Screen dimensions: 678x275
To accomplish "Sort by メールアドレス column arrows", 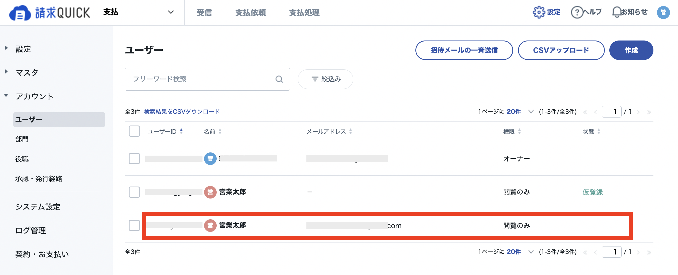I will (x=350, y=131).
